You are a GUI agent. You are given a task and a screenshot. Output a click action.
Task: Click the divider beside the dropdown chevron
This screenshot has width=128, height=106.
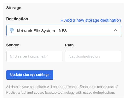click(x=110, y=30)
